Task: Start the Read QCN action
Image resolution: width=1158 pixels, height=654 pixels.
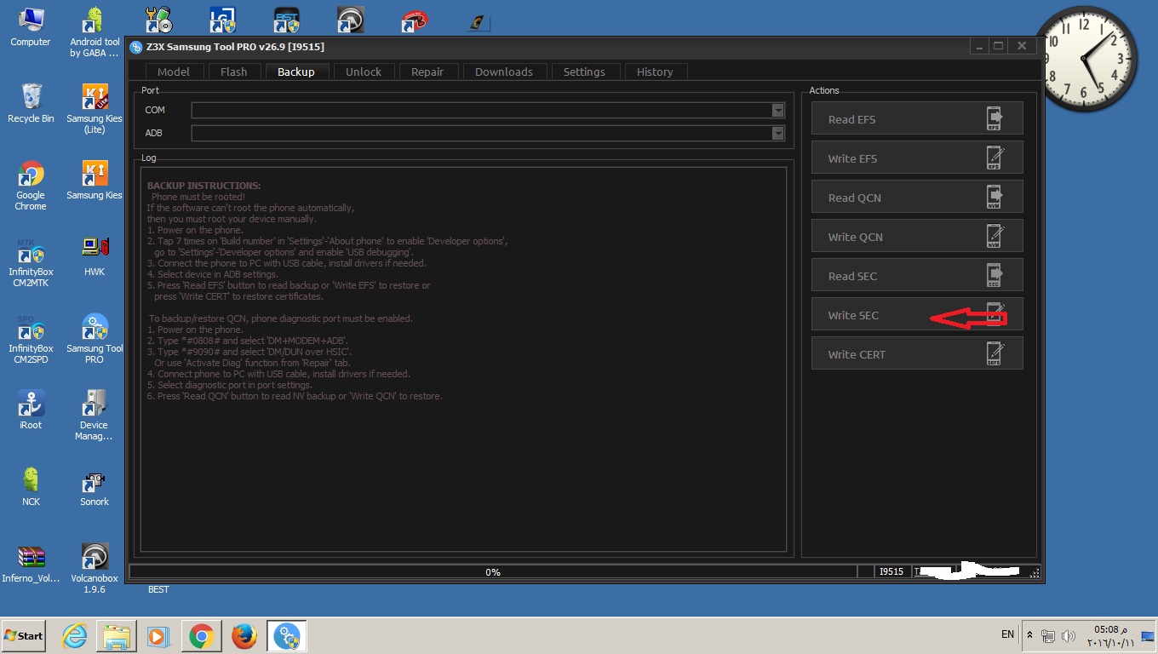Action: tap(917, 197)
